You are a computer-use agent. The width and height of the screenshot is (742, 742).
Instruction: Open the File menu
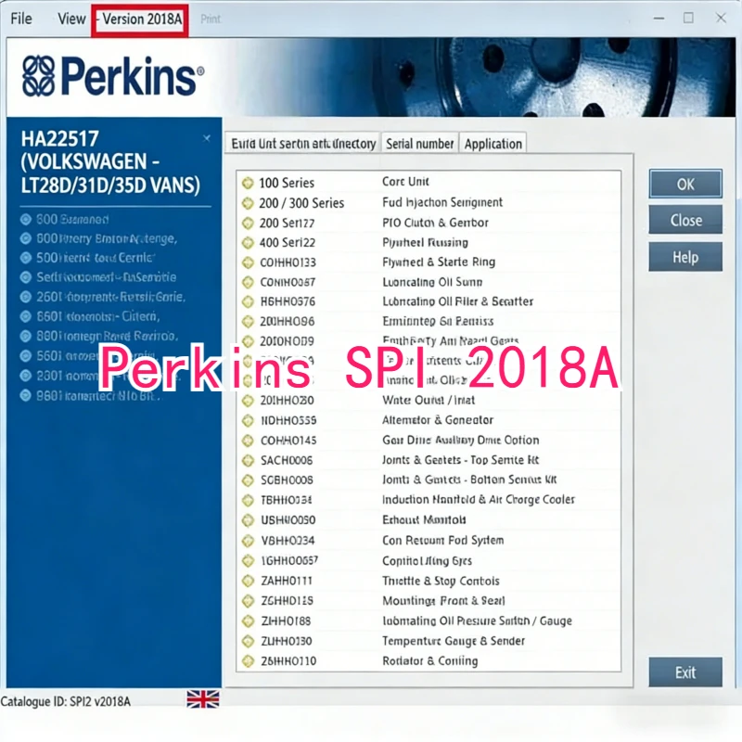coord(21,19)
